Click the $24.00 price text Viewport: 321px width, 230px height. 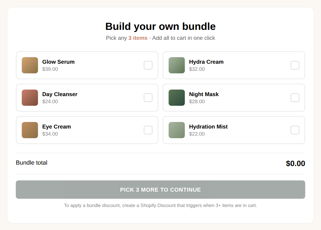[50, 101]
